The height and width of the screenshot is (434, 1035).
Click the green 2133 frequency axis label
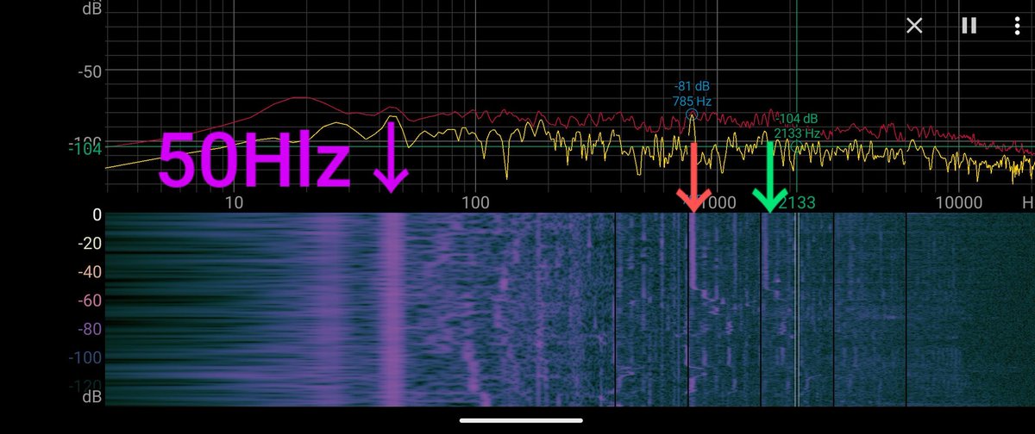point(796,203)
